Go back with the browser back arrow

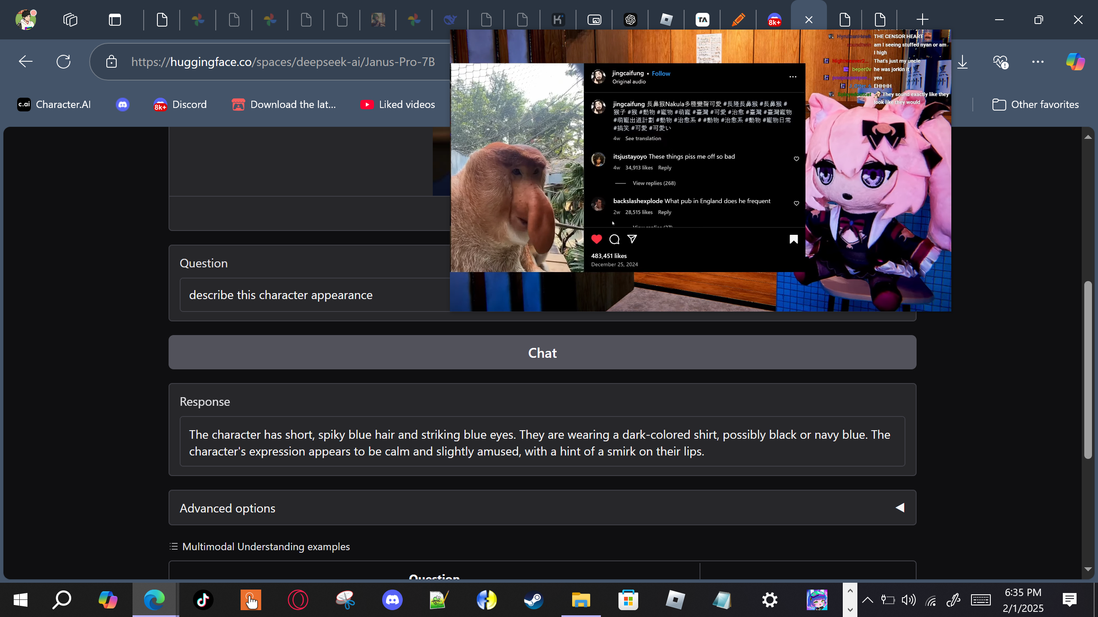click(26, 62)
